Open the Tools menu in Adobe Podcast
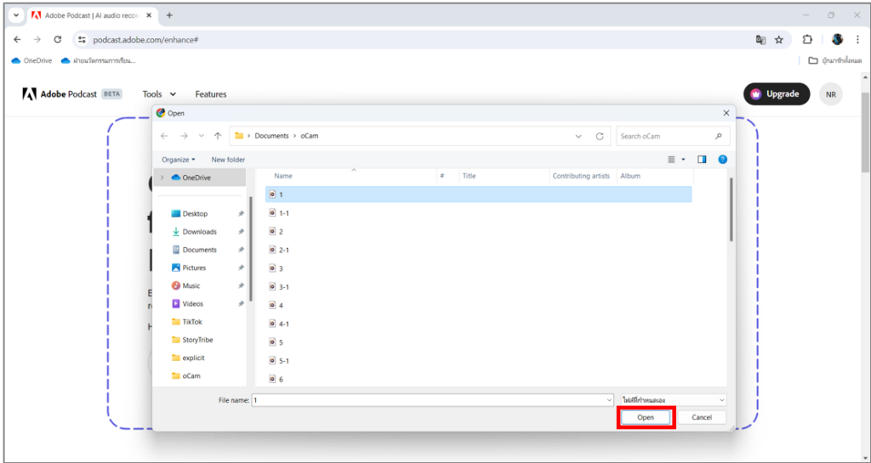 tap(159, 94)
